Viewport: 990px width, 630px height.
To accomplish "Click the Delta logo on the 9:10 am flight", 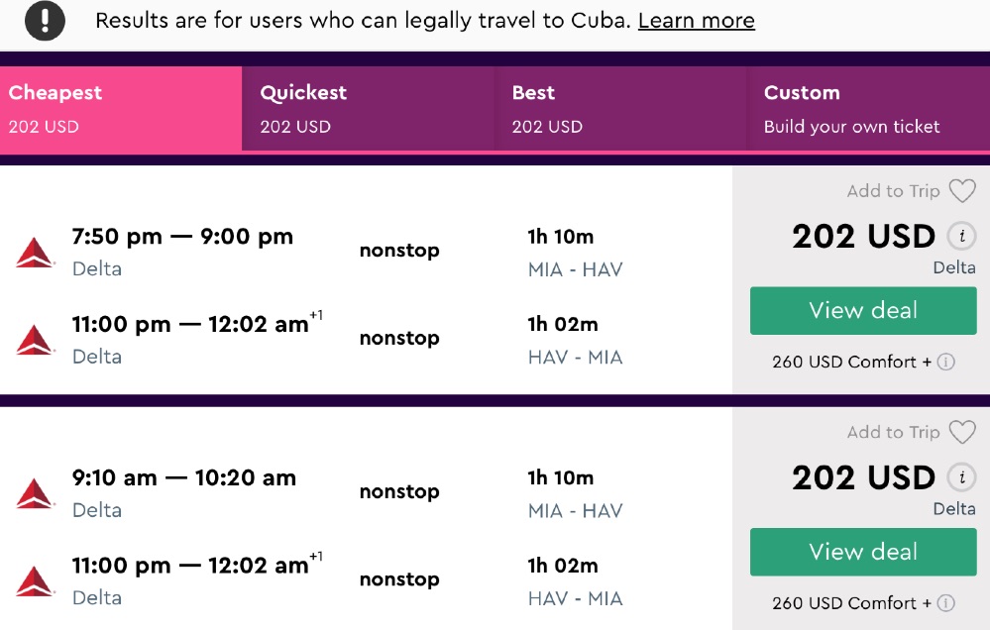I will pyautogui.click(x=35, y=493).
